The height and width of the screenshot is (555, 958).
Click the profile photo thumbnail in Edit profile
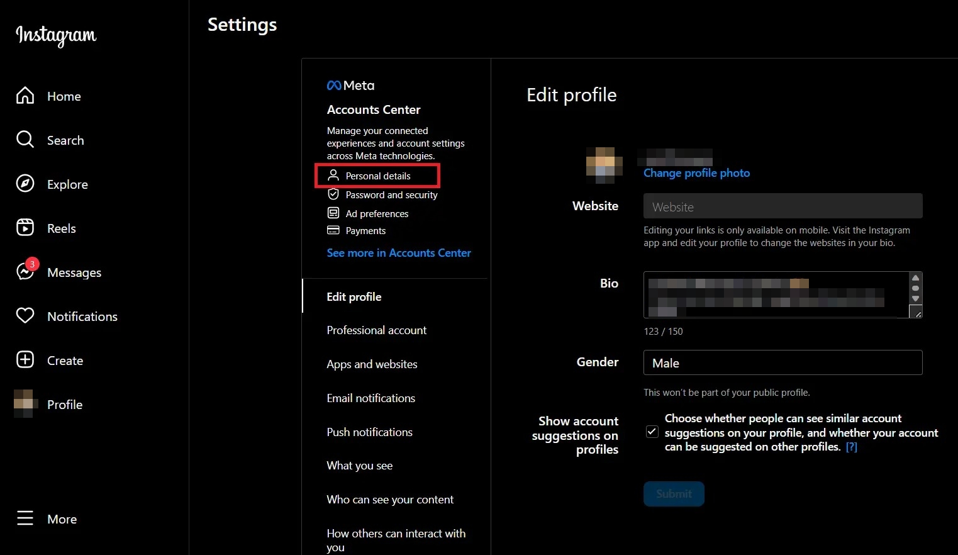(x=604, y=165)
